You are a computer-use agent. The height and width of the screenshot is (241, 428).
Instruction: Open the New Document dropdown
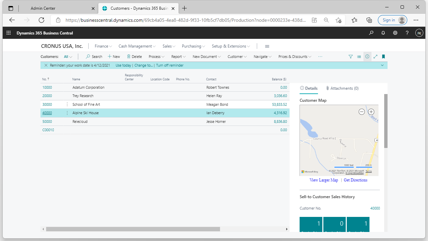coord(207,57)
